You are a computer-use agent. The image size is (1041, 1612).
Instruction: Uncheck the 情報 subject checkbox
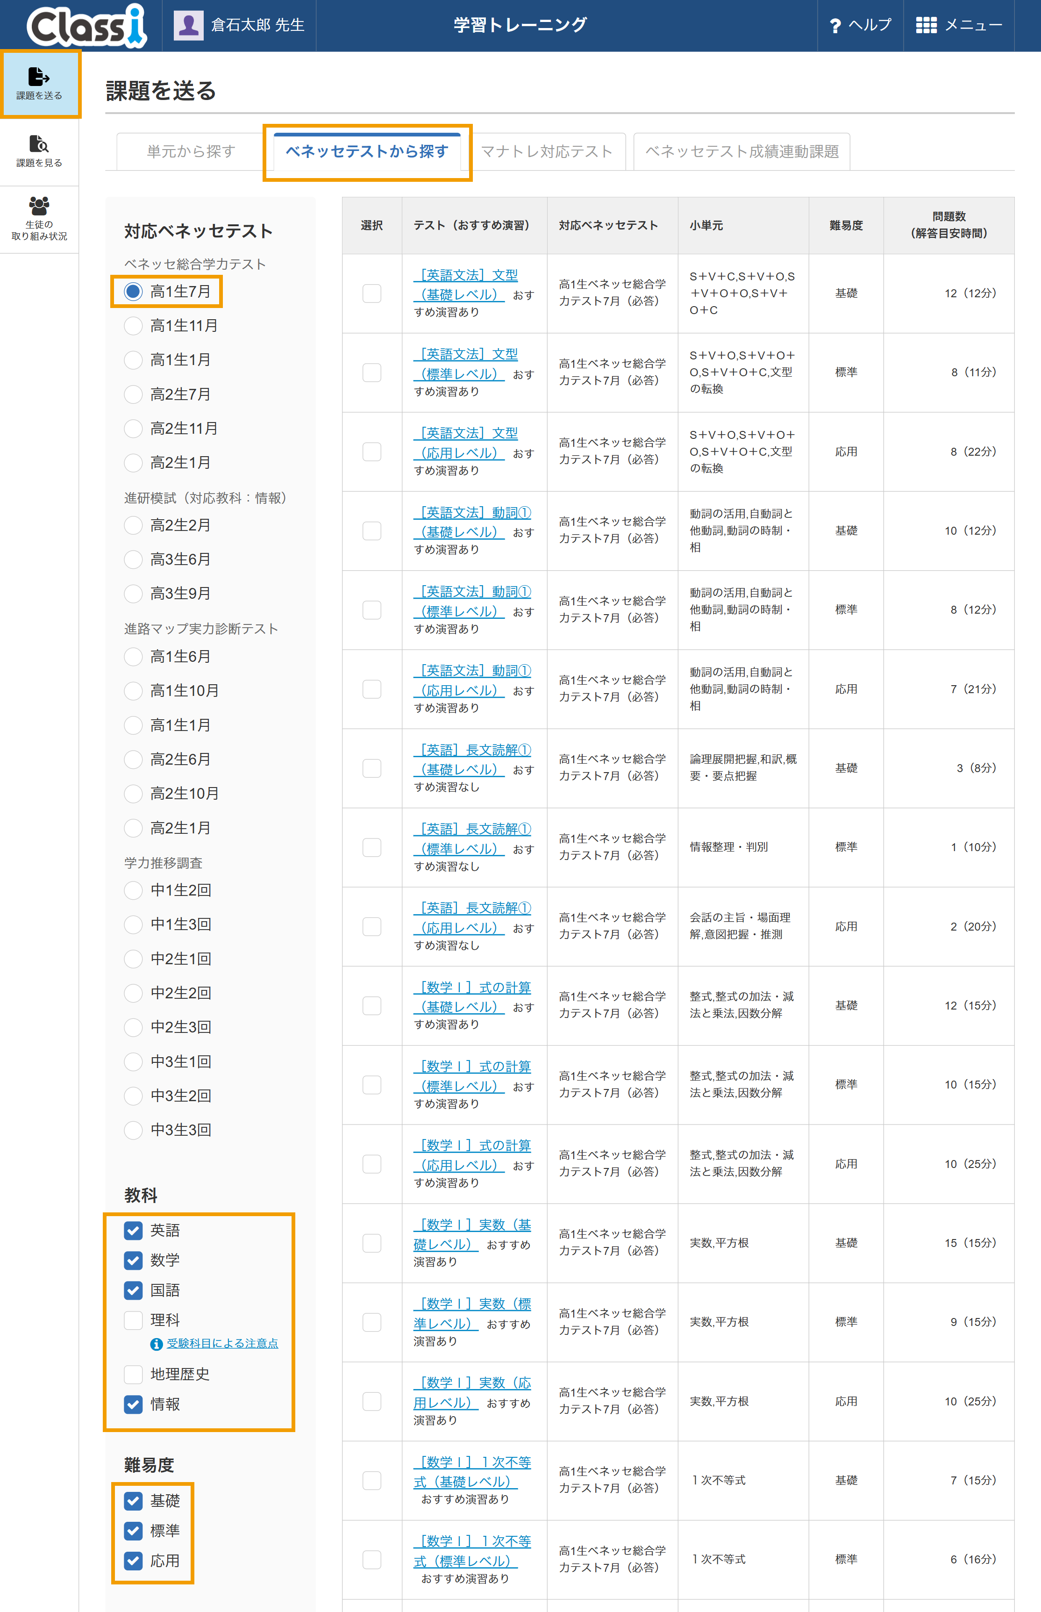coord(133,1404)
